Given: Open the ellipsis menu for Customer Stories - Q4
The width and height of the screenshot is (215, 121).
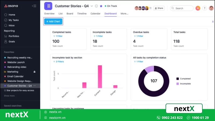Looking at the screenshot, I should (x=35, y=86).
